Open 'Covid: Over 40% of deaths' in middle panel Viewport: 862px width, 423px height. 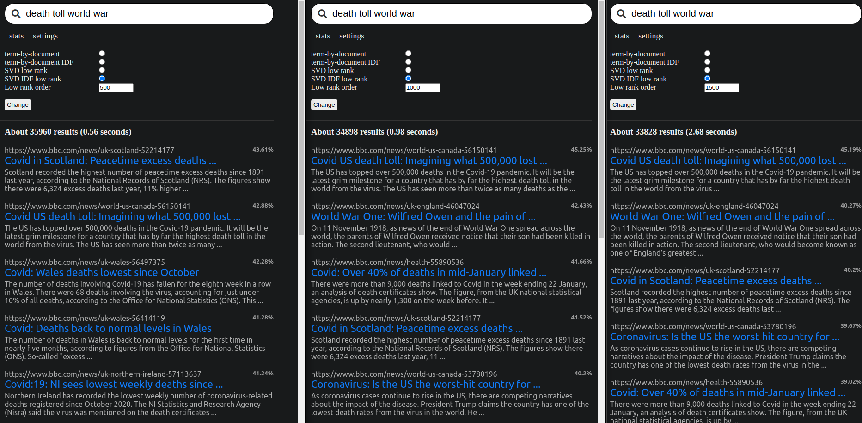click(428, 273)
